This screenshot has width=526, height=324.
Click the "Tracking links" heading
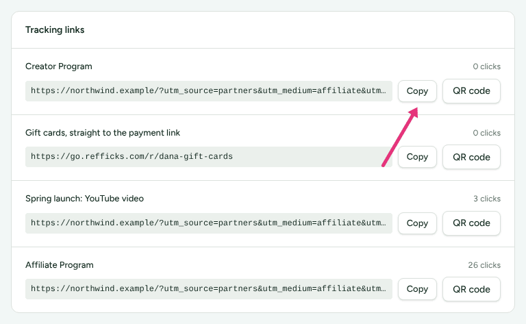tap(55, 30)
